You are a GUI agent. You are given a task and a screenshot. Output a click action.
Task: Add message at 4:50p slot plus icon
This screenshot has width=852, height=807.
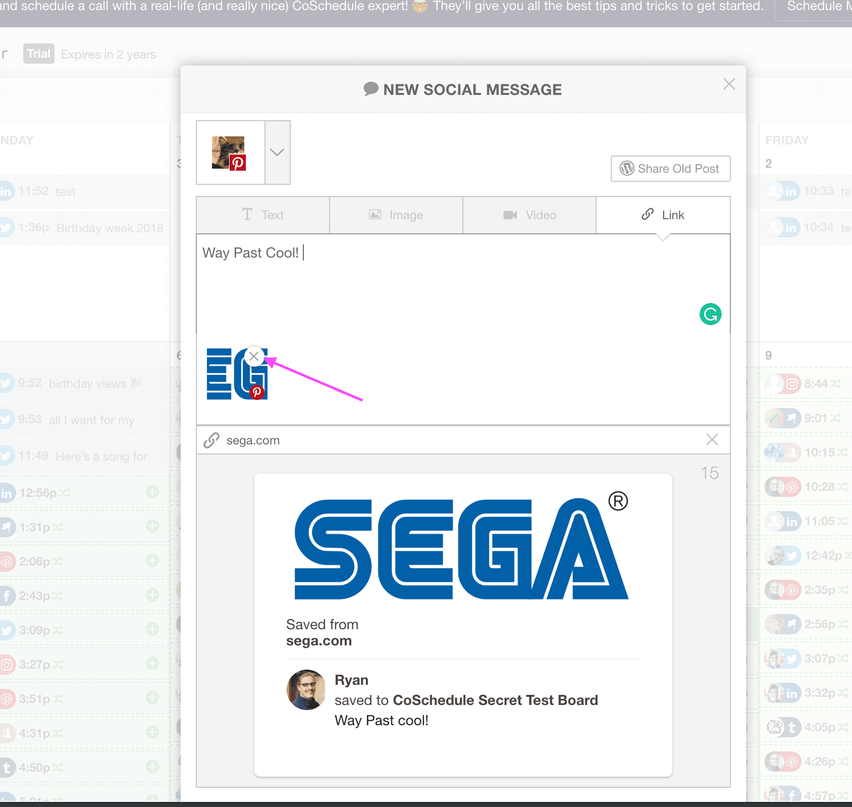click(152, 767)
